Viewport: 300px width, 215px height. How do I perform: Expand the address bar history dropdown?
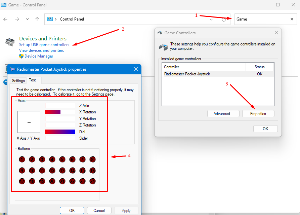click(x=211, y=19)
